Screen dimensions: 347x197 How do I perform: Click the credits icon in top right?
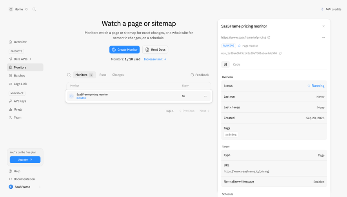[322, 9]
